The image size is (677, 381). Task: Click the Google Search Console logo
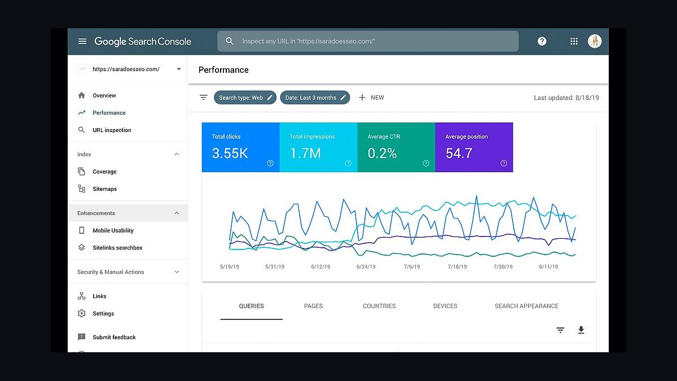[x=143, y=41]
